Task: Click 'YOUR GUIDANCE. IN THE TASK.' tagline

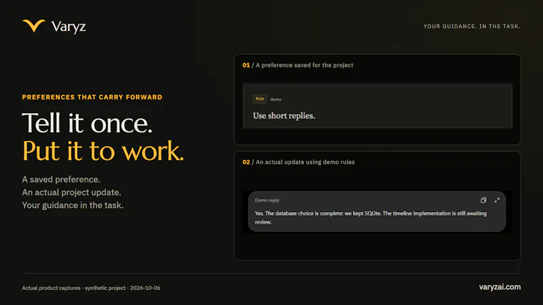Action: [x=472, y=26]
